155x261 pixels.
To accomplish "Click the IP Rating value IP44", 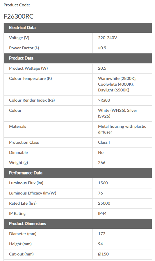I will pos(102,214).
